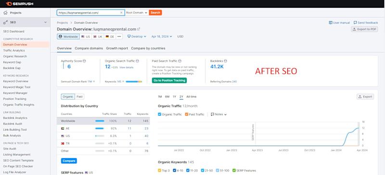
Task: Click the blue Compare button
Action: click(69, 161)
